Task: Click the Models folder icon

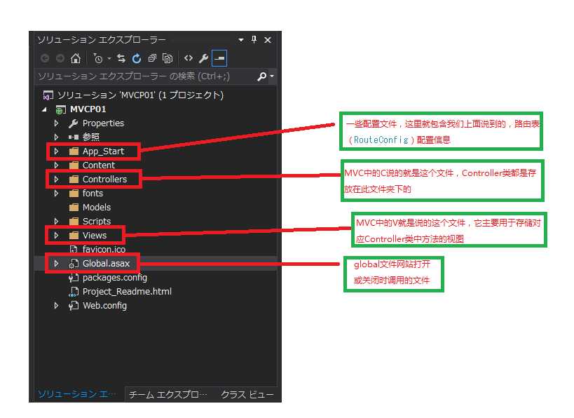Action: click(74, 208)
